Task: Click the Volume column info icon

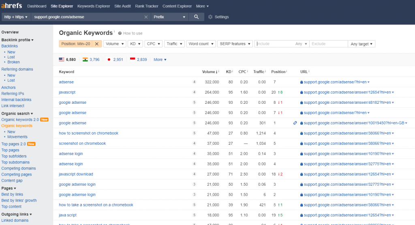Action: 219,71
